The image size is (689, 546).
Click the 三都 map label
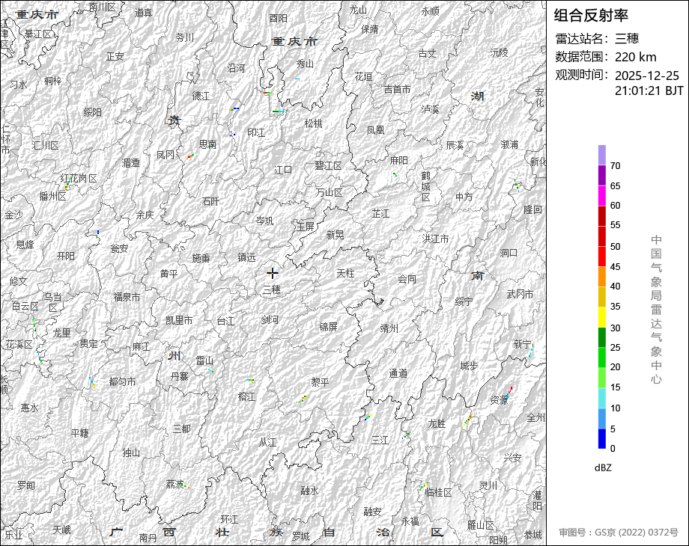(x=181, y=429)
